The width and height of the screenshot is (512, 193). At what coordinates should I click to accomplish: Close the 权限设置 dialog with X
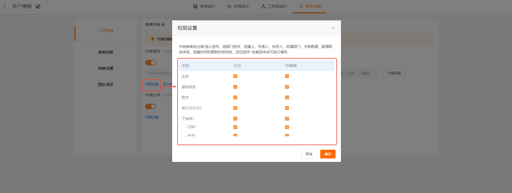click(333, 28)
